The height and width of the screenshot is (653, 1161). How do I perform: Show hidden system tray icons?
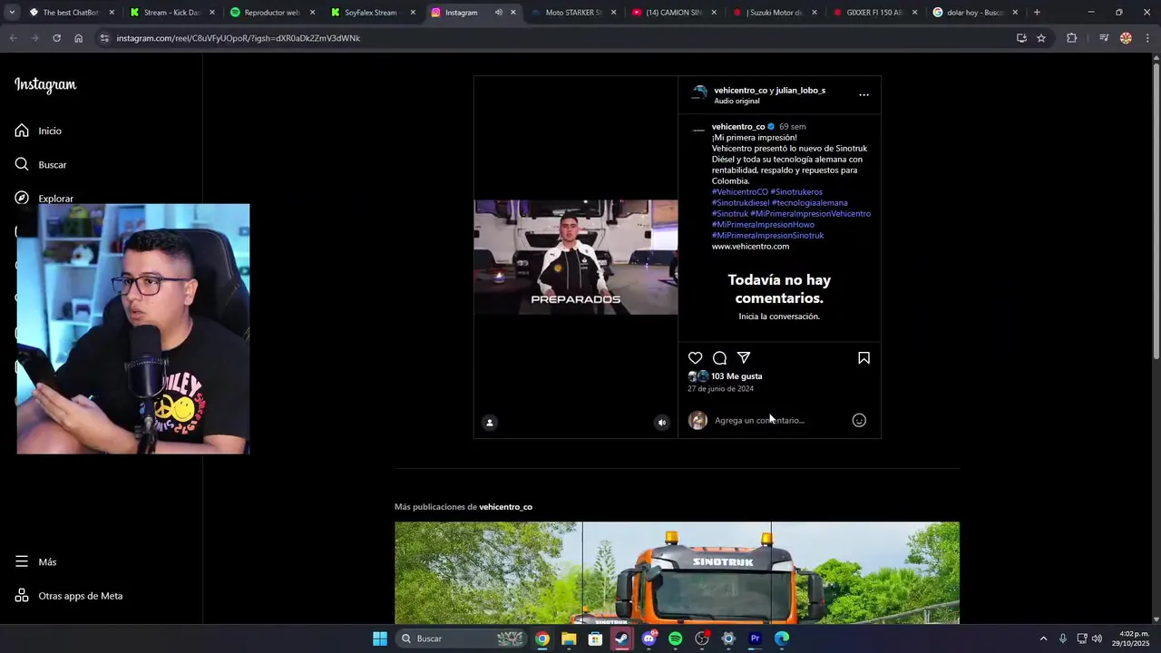[1043, 638]
